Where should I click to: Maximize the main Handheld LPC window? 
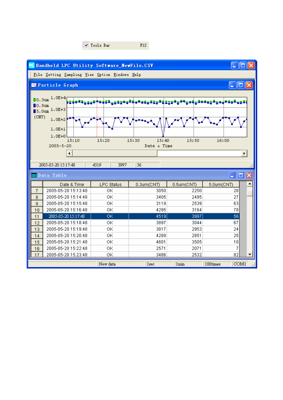pos(243,65)
